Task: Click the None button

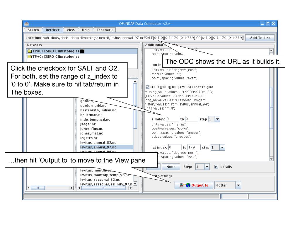Action: click(x=171, y=167)
